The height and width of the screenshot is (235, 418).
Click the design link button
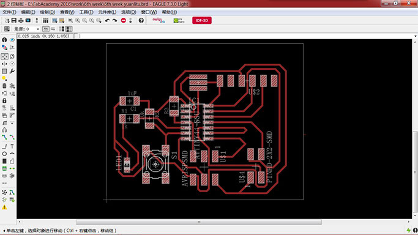point(159,21)
